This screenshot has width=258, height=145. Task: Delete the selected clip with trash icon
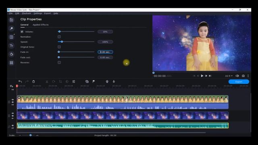(33, 81)
